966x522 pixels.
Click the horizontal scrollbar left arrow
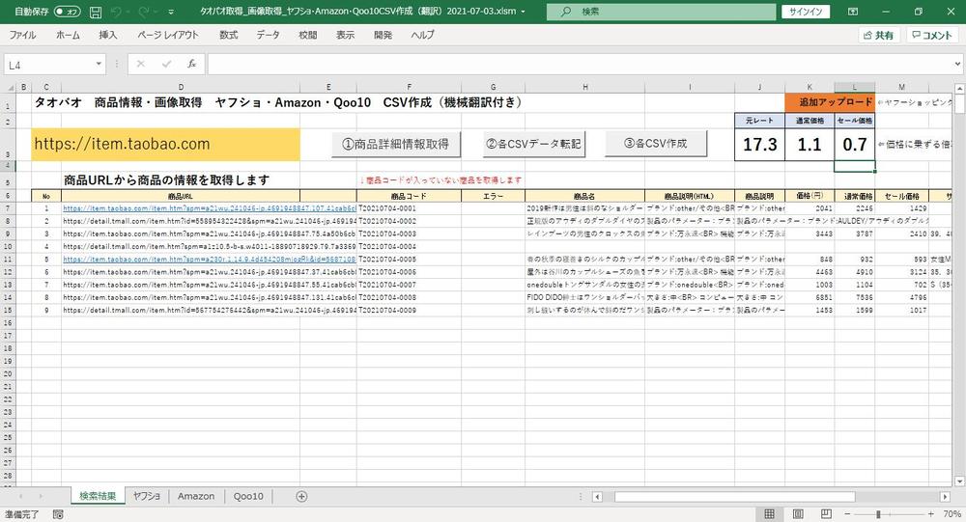[597, 497]
